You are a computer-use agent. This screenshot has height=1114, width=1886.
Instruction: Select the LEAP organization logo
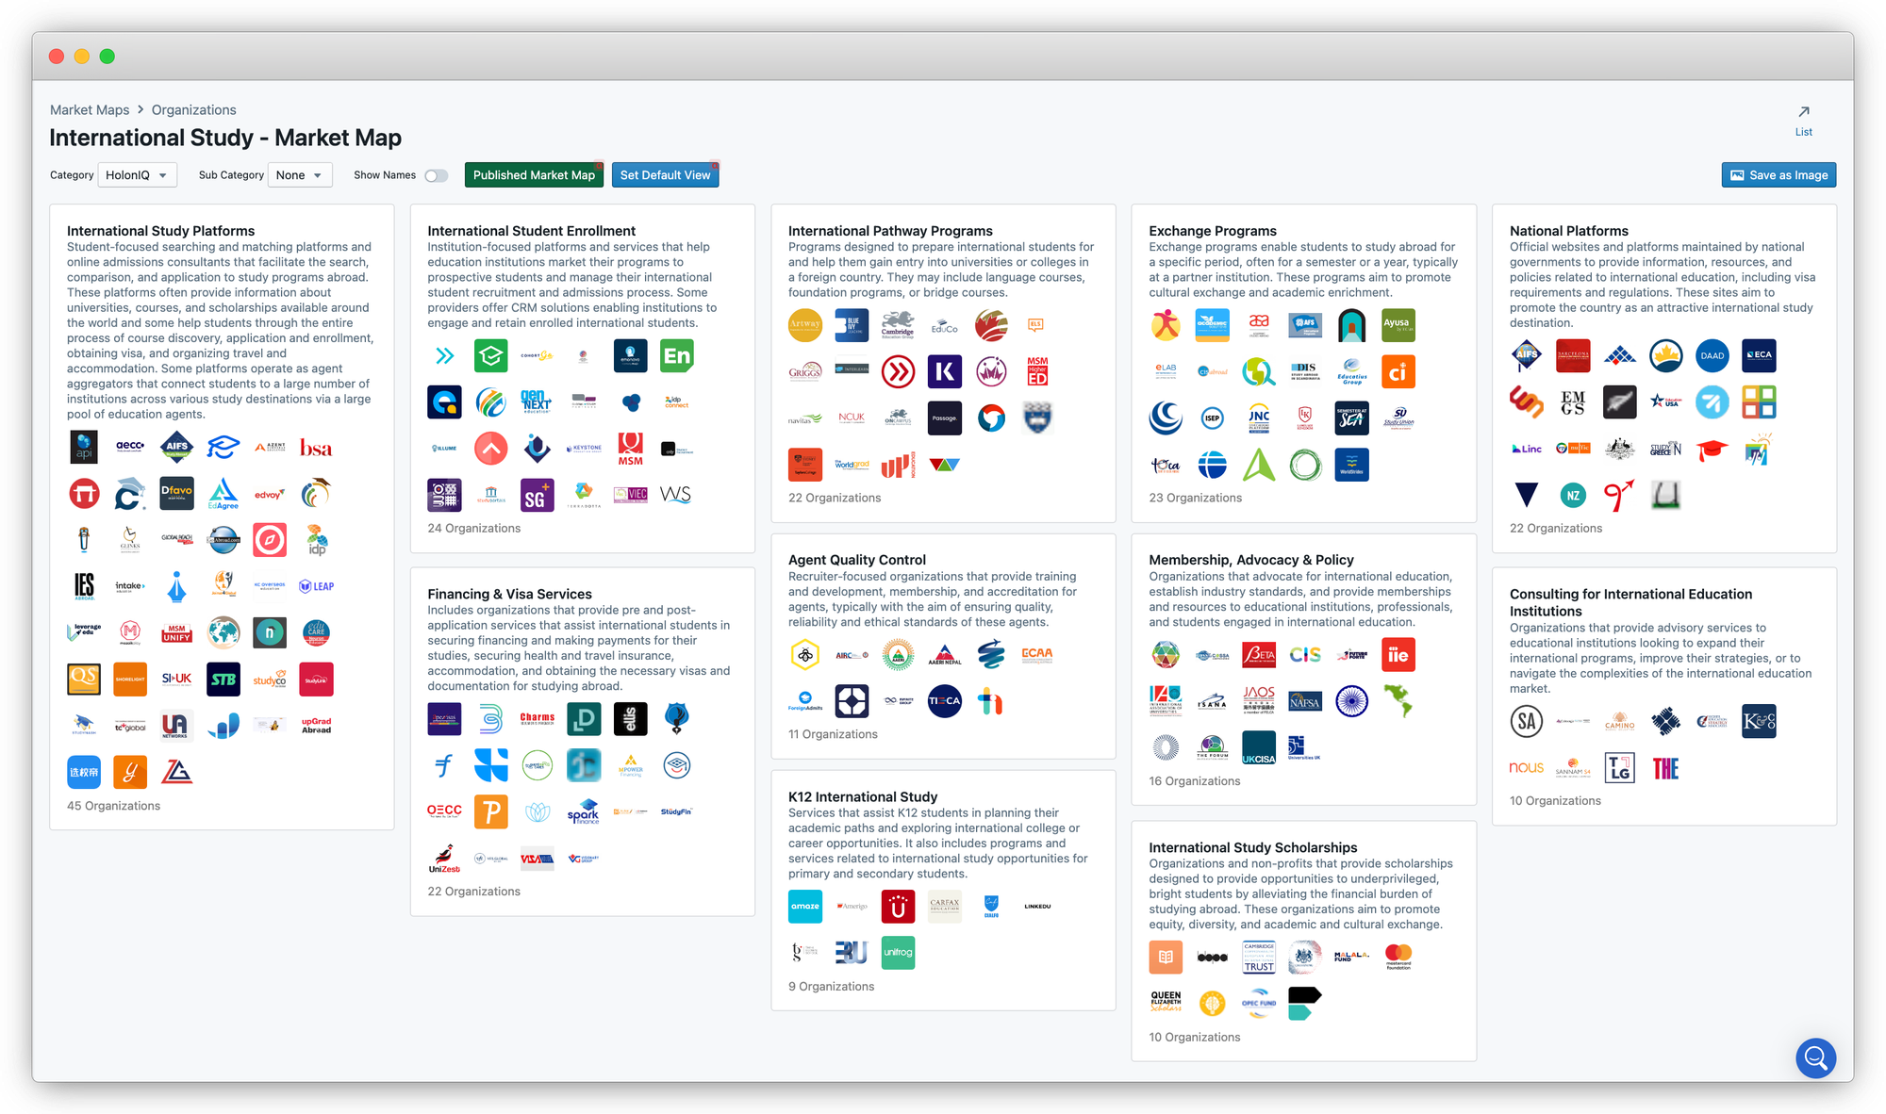[x=317, y=586]
